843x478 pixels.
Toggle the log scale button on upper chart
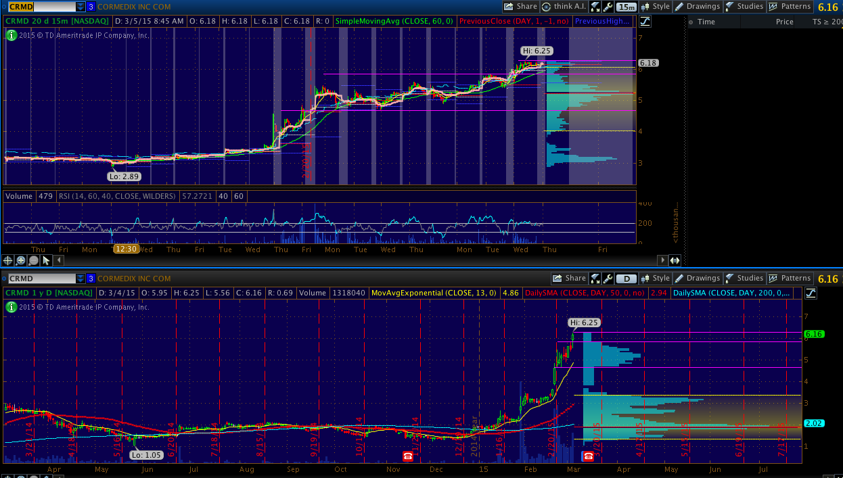tap(645, 22)
